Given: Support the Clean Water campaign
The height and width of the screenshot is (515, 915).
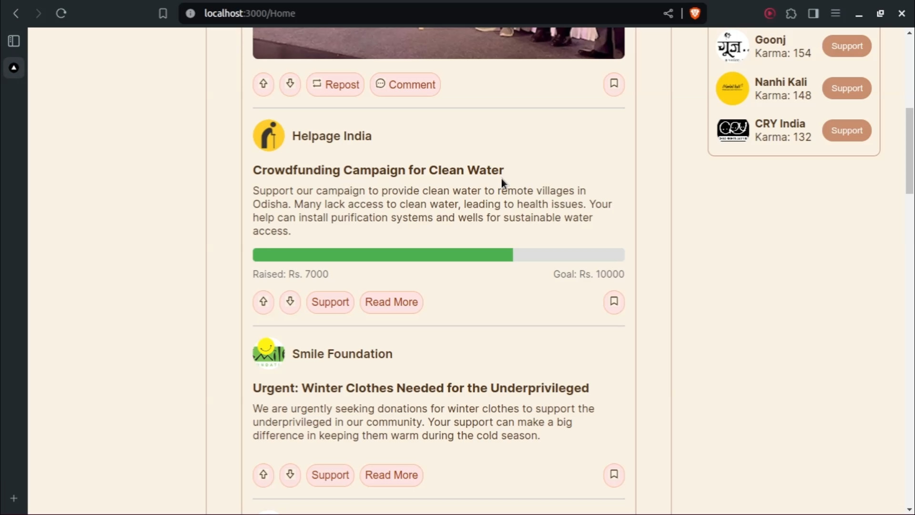Looking at the screenshot, I should [x=330, y=302].
